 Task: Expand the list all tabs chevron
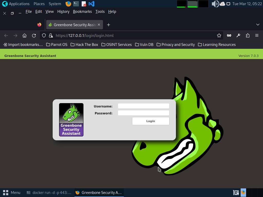258,25
